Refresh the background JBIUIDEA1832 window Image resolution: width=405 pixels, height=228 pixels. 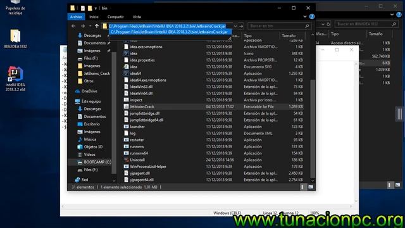click(328, 24)
